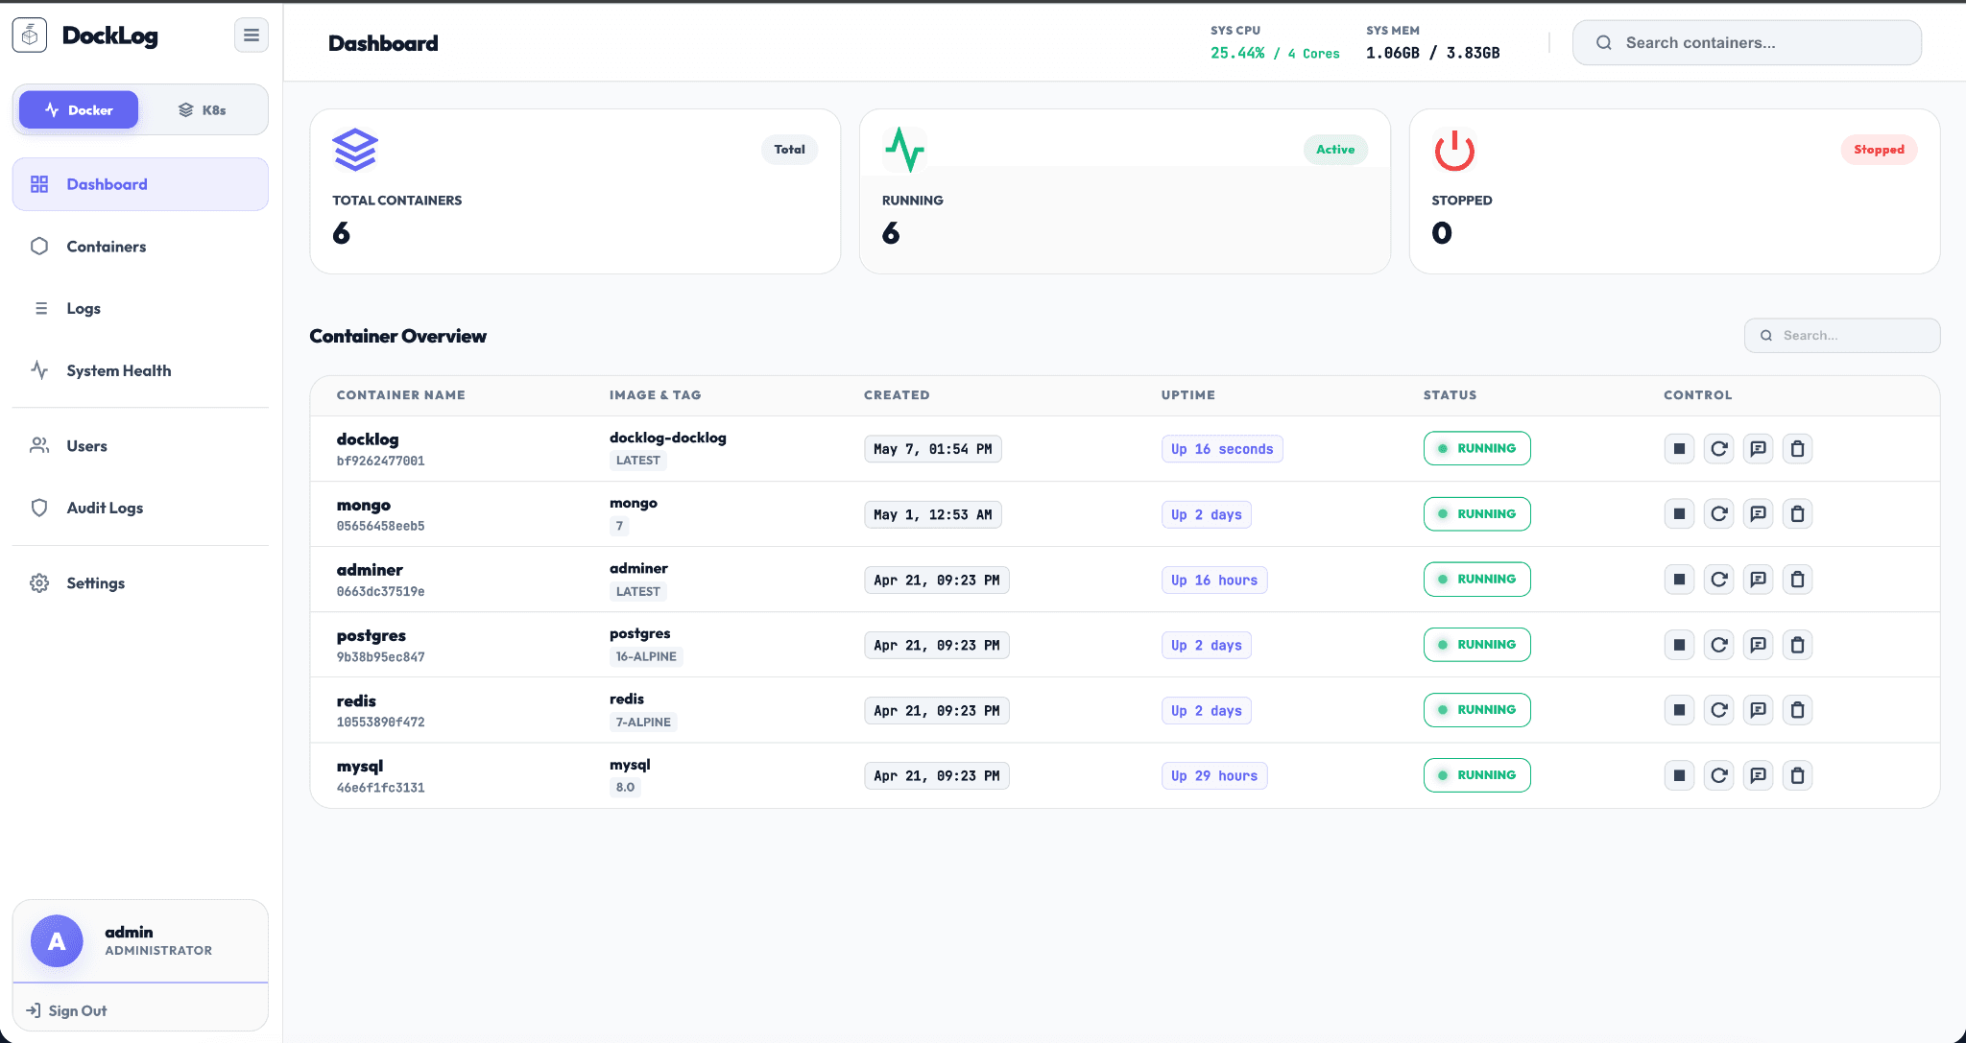Viewport: 1966px width, 1043px height.
Task: Click the Status column header
Action: [1450, 394]
